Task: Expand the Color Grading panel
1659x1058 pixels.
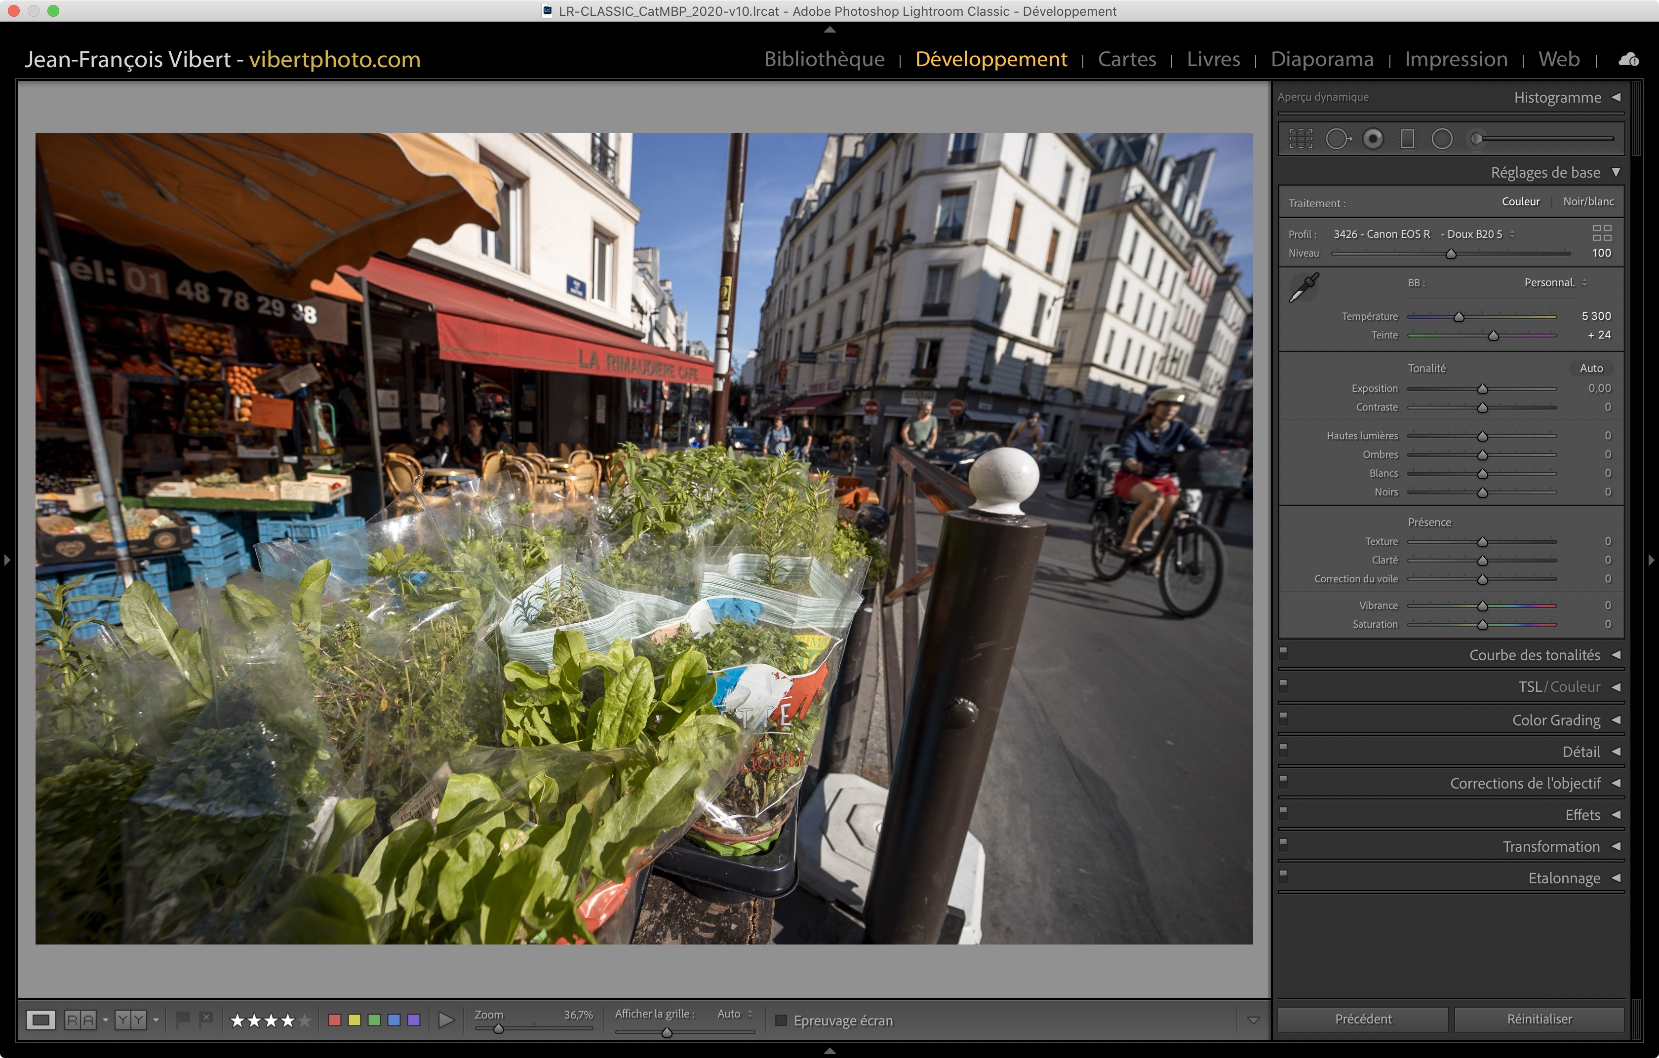Action: pyautogui.click(x=1556, y=720)
